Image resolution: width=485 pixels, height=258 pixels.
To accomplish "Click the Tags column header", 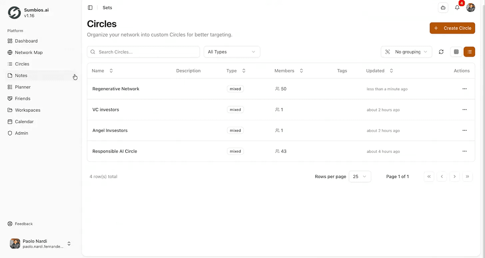I will tap(342, 71).
